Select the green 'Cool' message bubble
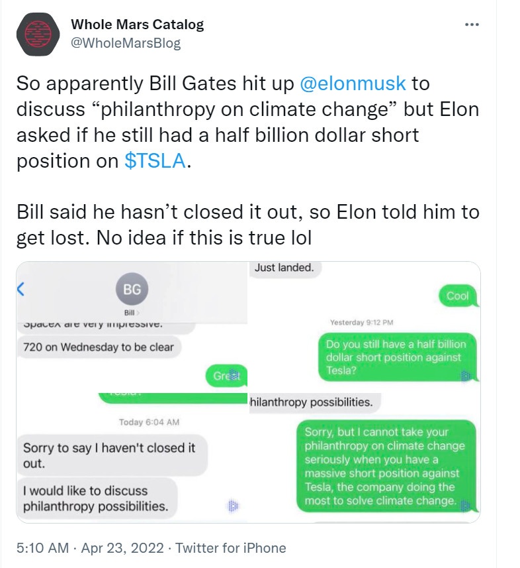Viewport: 520px width, 568px height. pos(457,296)
